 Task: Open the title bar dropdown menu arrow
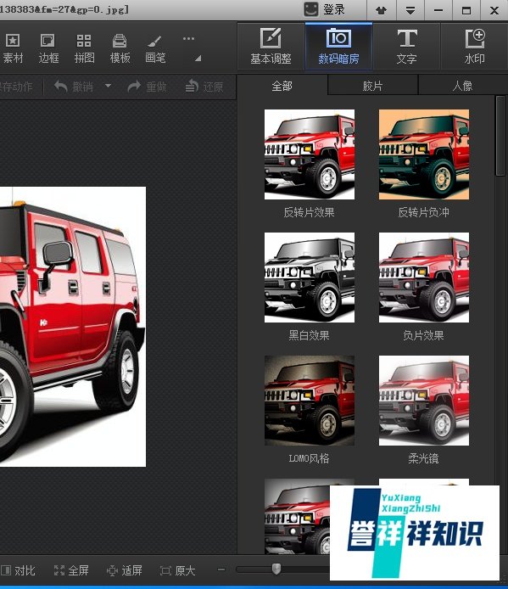coord(410,10)
